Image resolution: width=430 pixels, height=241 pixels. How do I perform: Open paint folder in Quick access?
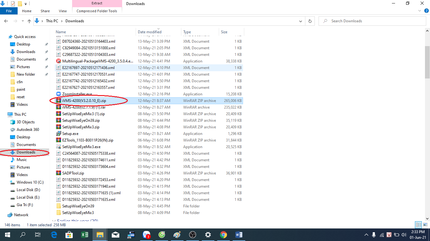click(21, 89)
